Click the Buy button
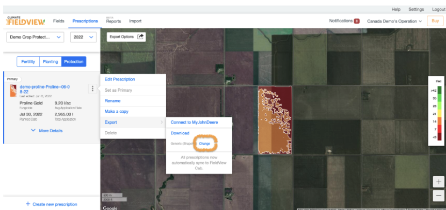Screen dimensions: 446x210 436,21
